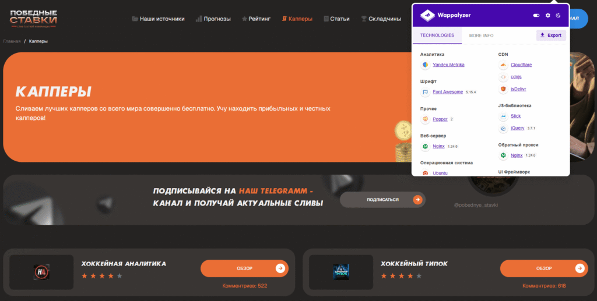Go to Рейтинг in navigation
The image size is (597, 301).
256,19
